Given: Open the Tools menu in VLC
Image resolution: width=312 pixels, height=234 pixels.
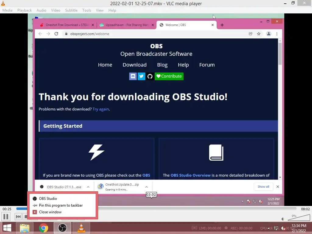Looking at the screenshot, I should coord(87,10).
